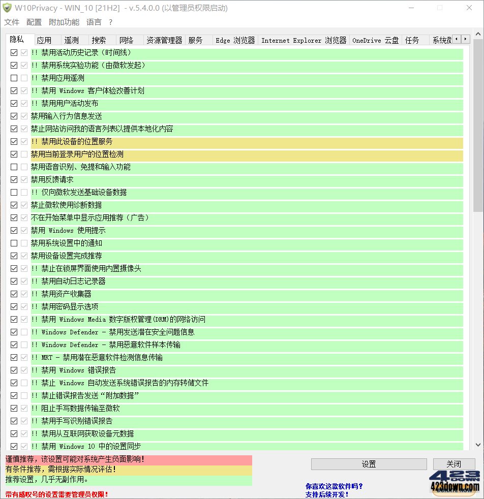Toggle 禁用当前登录用户的位置检测 checkbox
Screen dimensions: 484x499
14,154
